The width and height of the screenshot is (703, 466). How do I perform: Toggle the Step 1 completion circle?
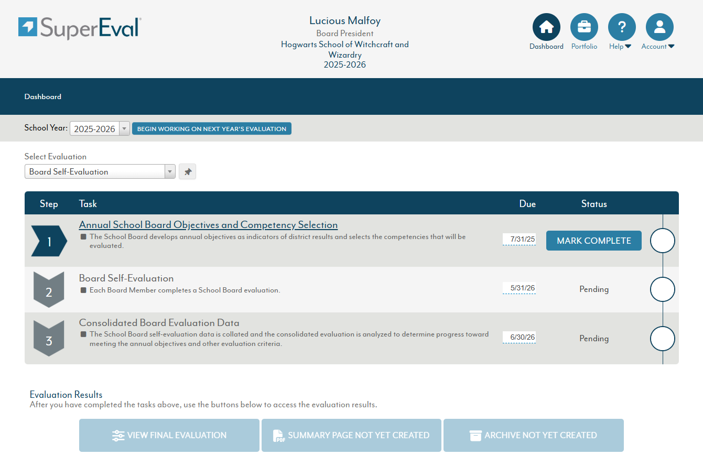(x=662, y=241)
